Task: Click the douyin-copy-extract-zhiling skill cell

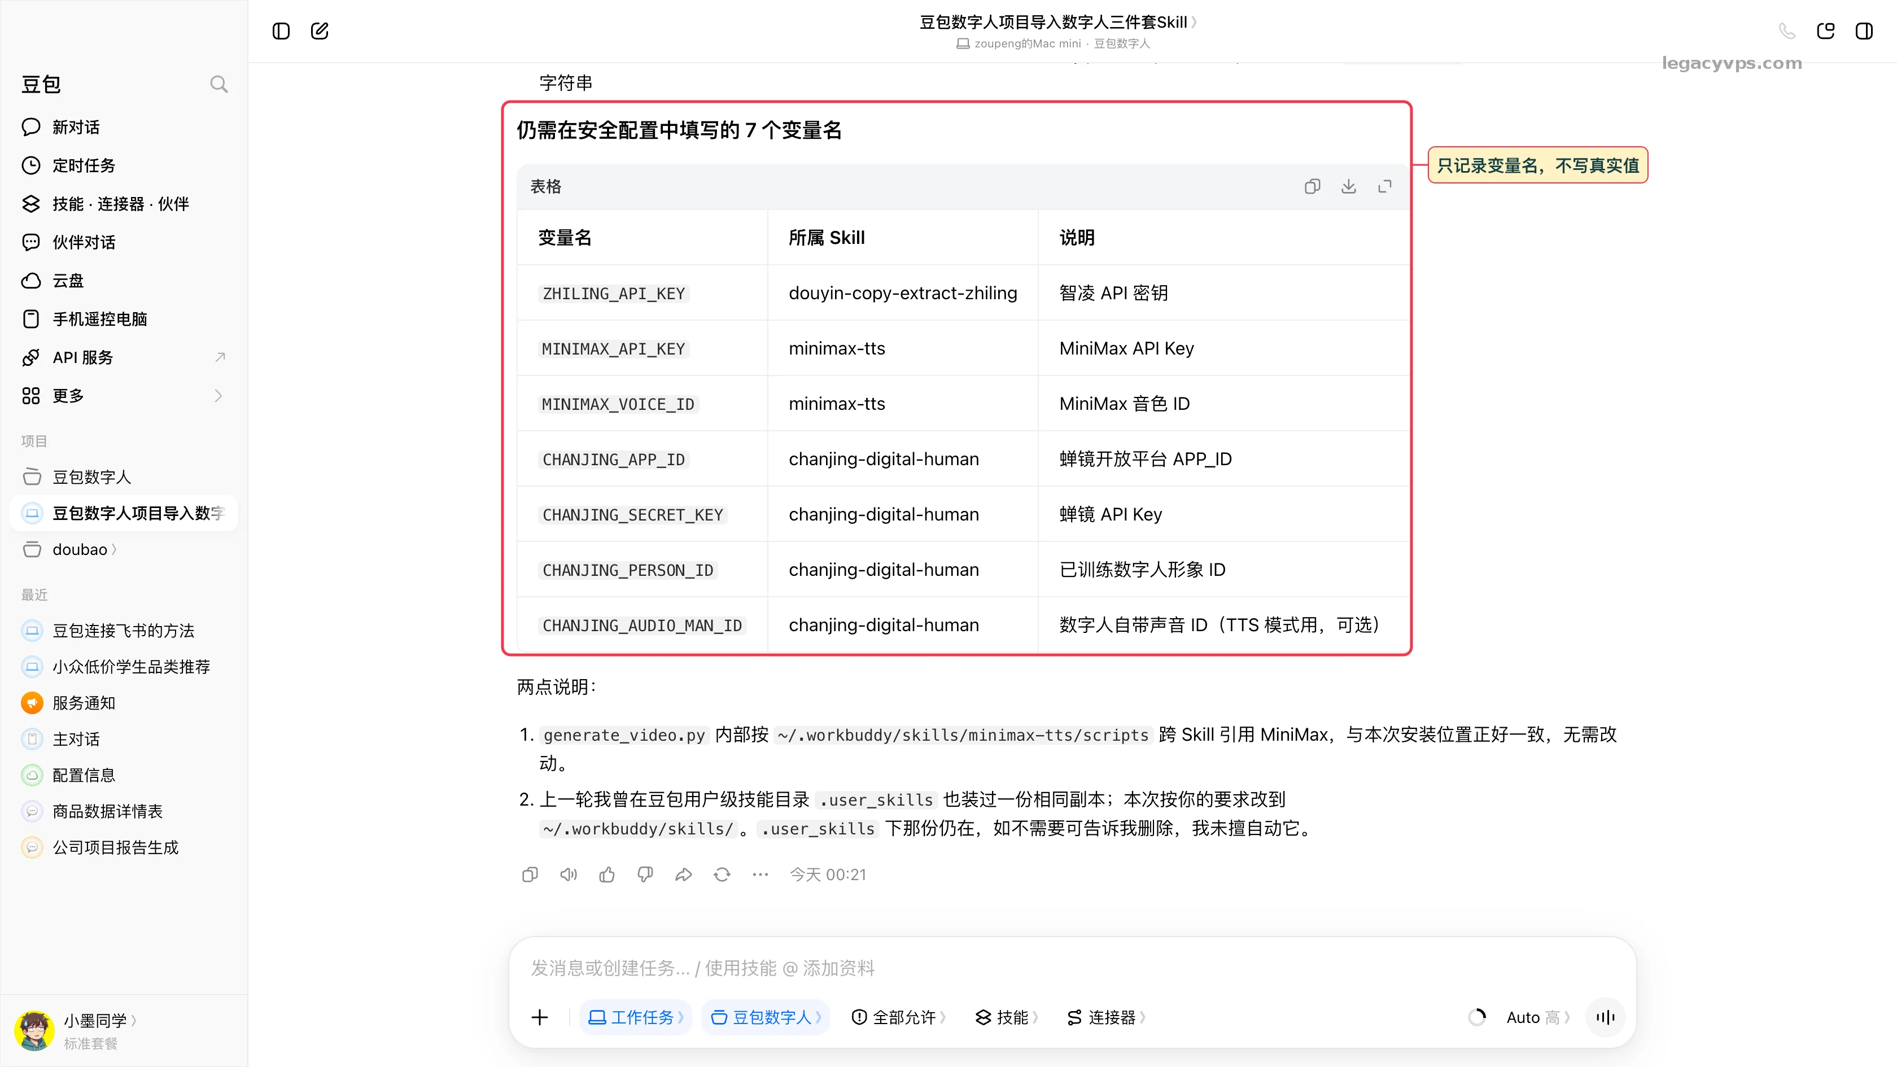Action: tap(903, 293)
